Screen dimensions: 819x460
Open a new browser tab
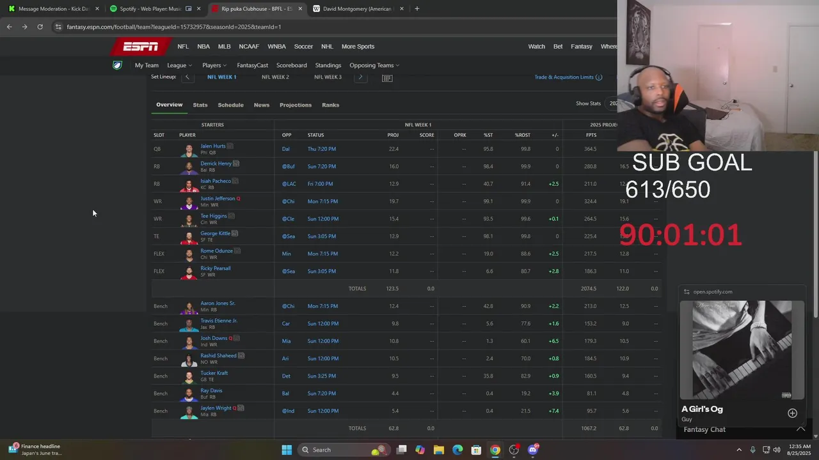(417, 9)
